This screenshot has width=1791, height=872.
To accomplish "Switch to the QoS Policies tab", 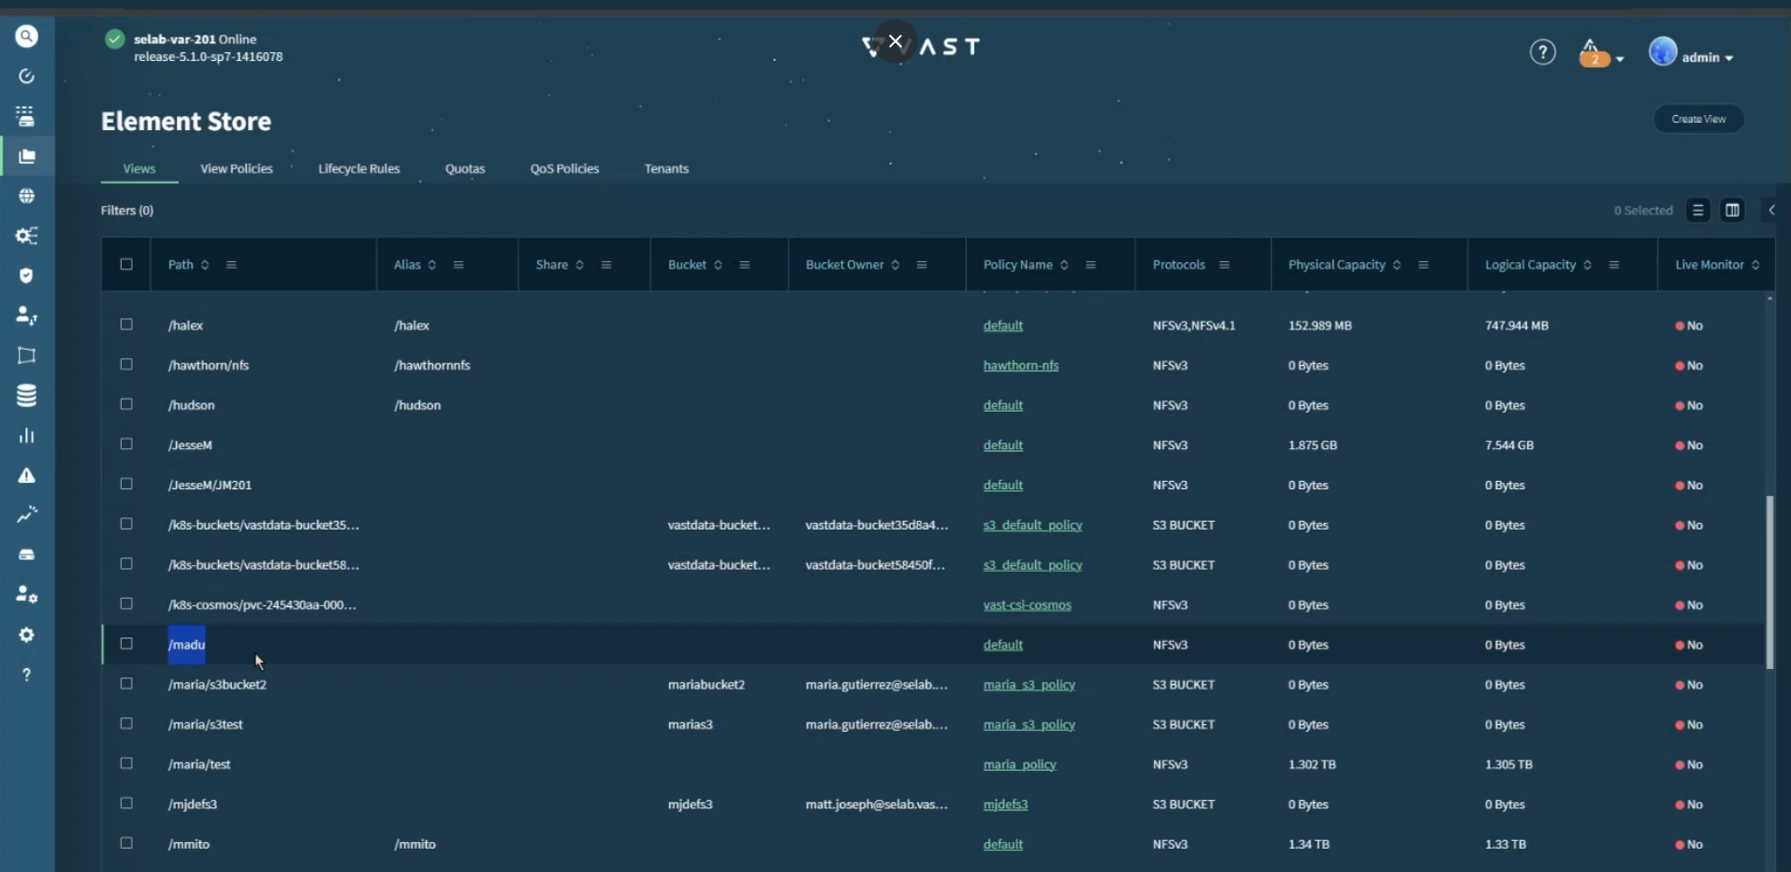I will pyautogui.click(x=564, y=168).
